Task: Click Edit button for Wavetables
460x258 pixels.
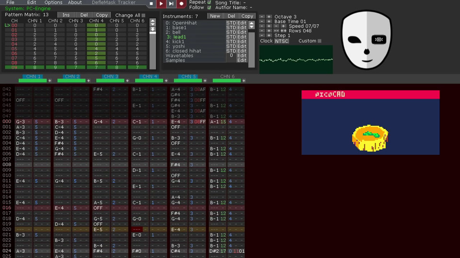Action: pyautogui.click(x=242, y=55)
